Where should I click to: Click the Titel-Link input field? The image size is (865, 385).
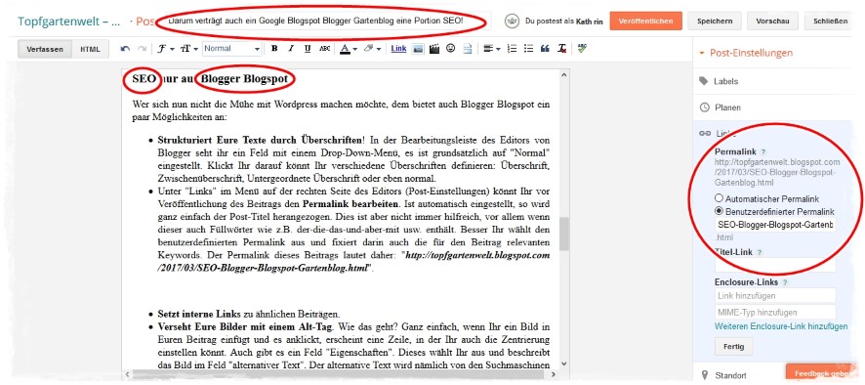pyautogui.click(x=775, y=265)
